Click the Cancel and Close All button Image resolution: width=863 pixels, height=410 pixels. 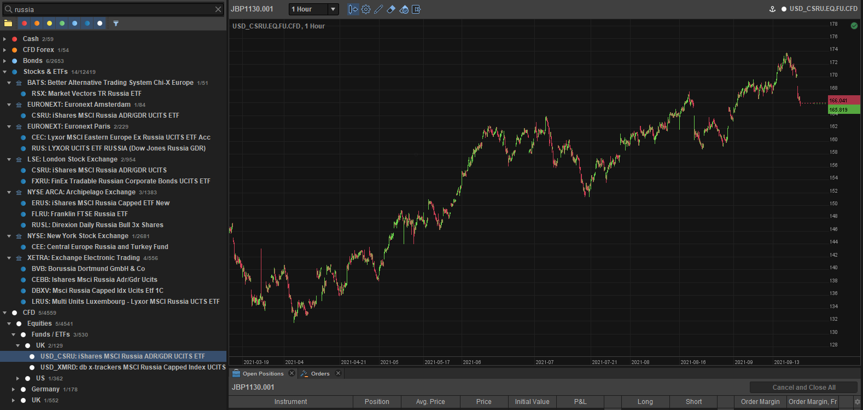803,388
